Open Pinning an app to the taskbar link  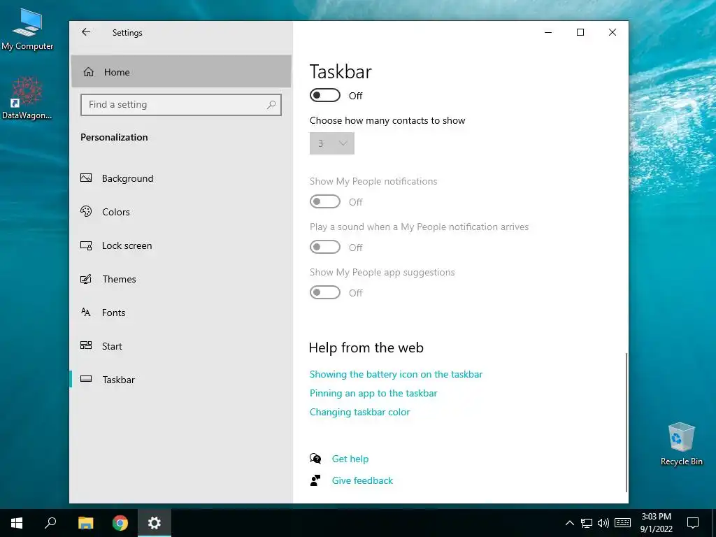(x=373, y=393)
